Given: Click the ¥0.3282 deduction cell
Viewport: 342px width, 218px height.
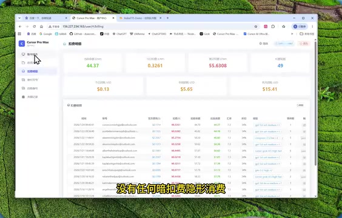Looking at the screenshot, I should click(176, 131).
